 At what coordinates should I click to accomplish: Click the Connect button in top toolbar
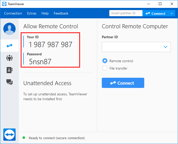[x=155, y=13]
